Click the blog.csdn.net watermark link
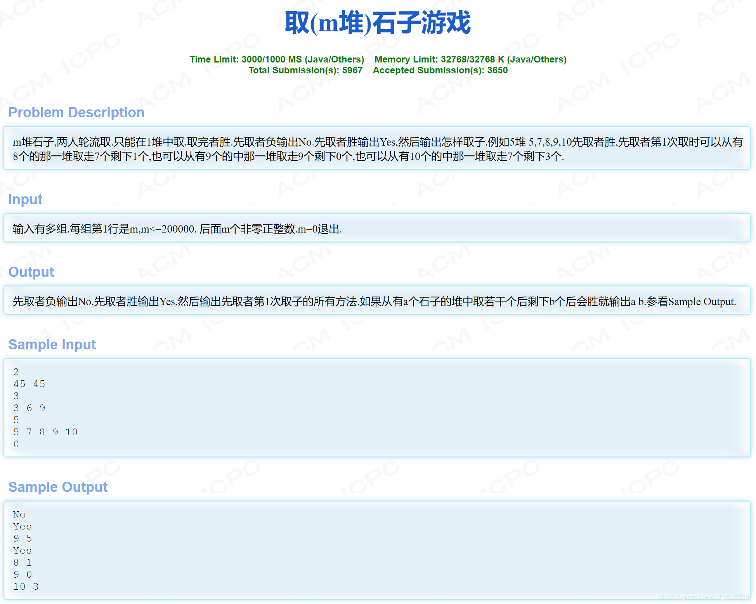Viewport: 756px width, 604px height. 704,597
